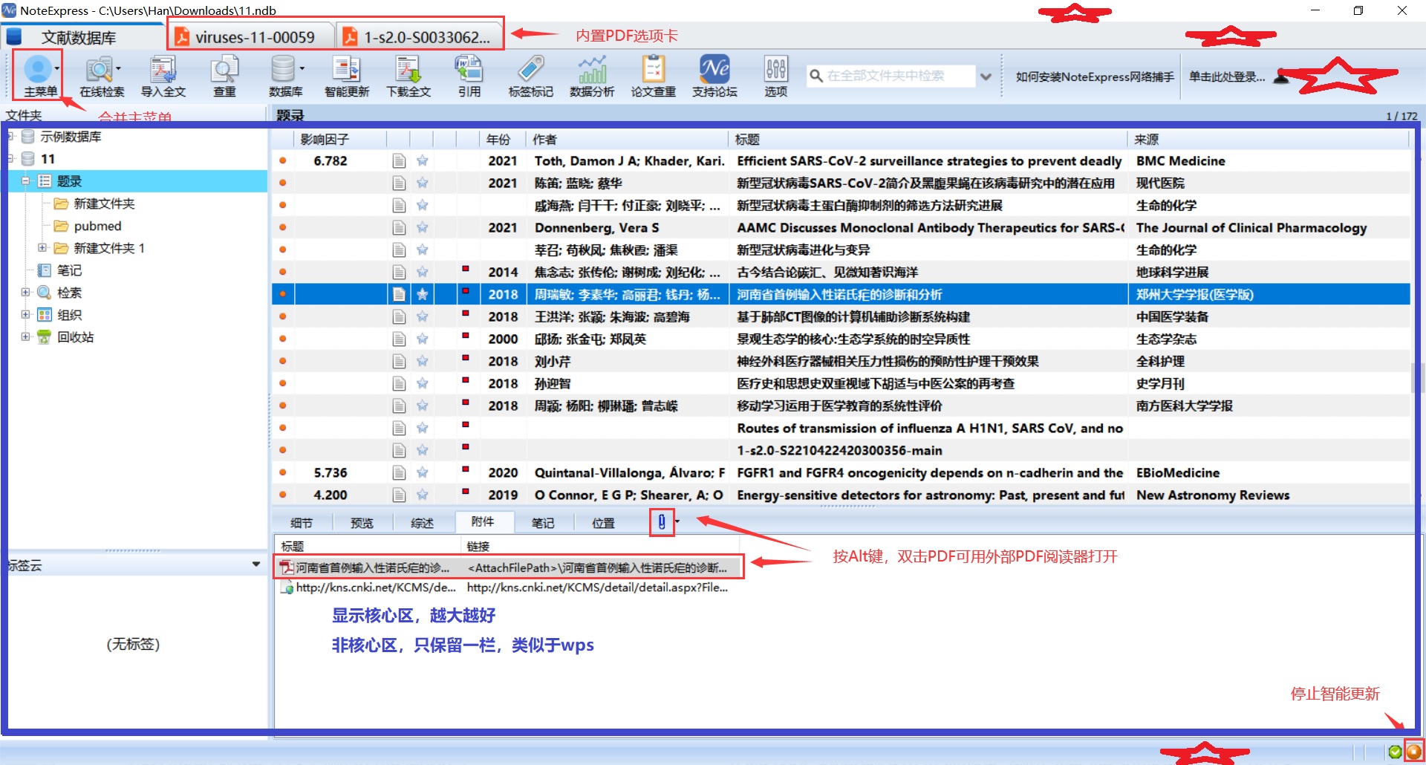Click the 标签标记 tag mark icon
The image size is (1426, 765).
(x=530, y=70)
